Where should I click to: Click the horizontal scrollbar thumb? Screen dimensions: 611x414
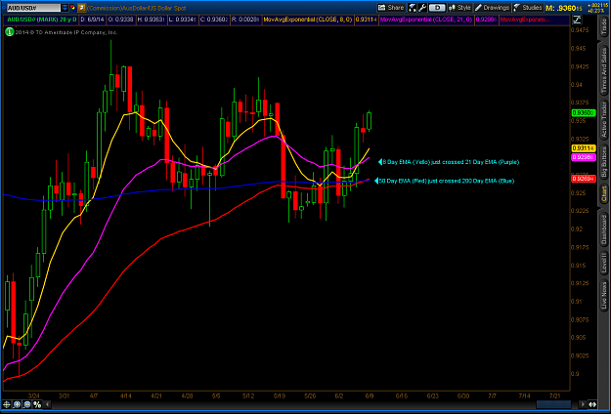point(553,404)
